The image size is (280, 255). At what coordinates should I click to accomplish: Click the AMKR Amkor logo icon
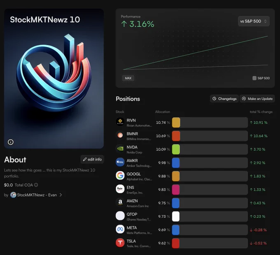tap(120, 162)
